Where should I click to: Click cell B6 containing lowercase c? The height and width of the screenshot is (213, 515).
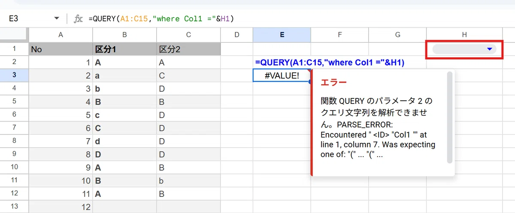[124, 115]
